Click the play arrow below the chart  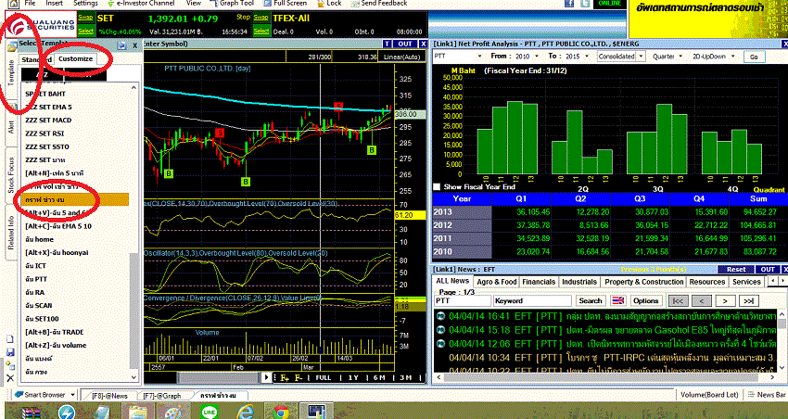pos(267,377)
